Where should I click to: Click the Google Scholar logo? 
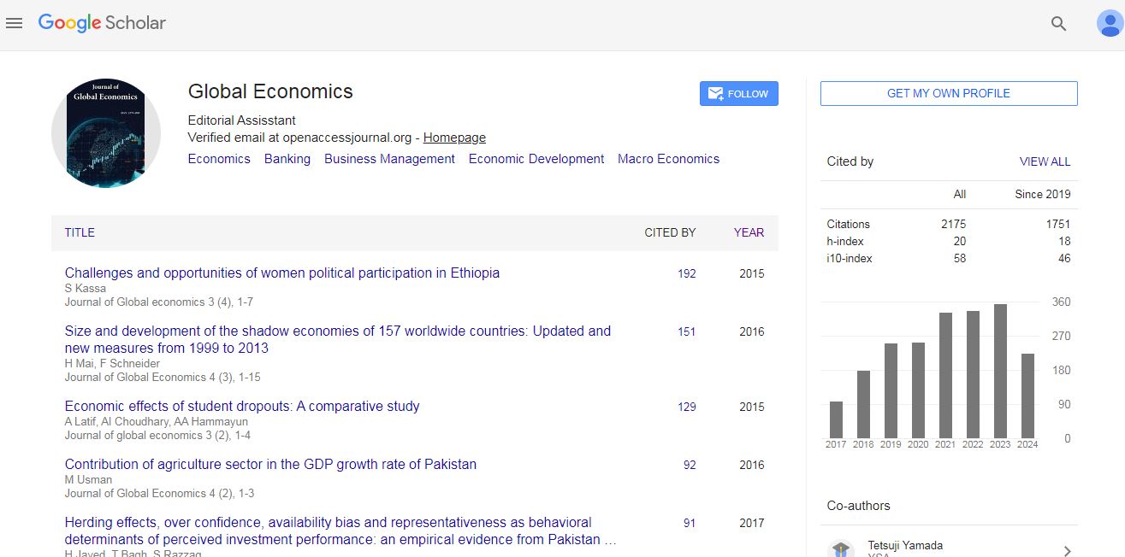[x=102, y=23]
